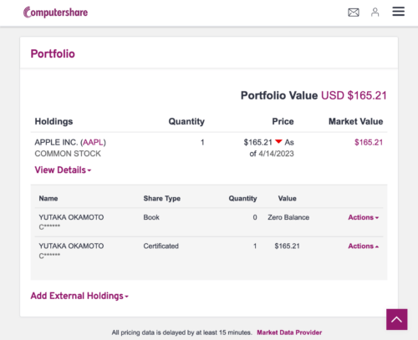The width and height of the screenshot is (418, 340).
Task: Click the red price-down arrow indicator
Action: [278, 142]
